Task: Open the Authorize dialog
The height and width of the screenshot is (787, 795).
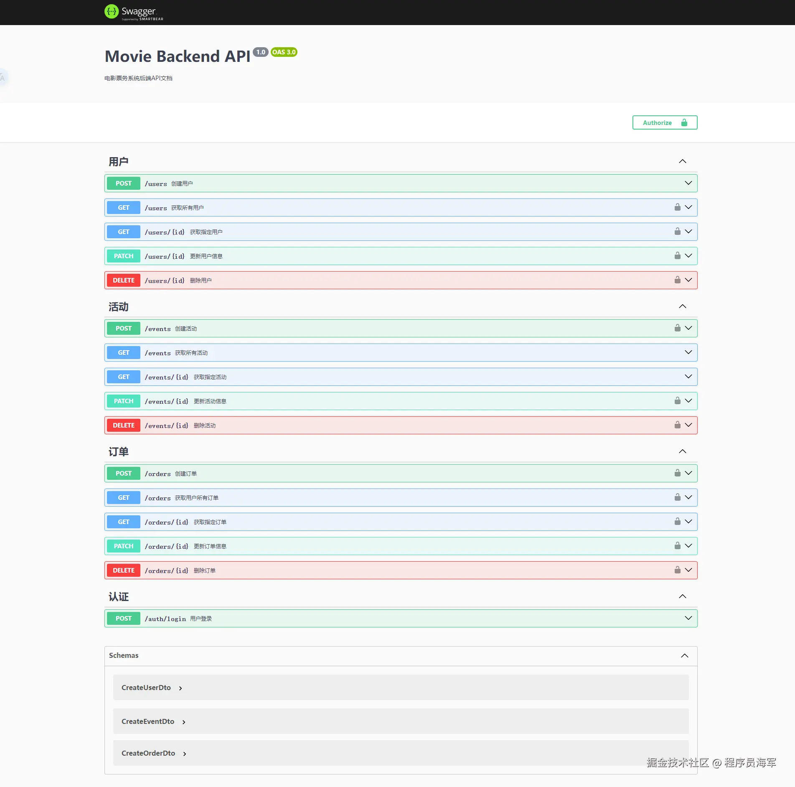Action: coord(664,122)
